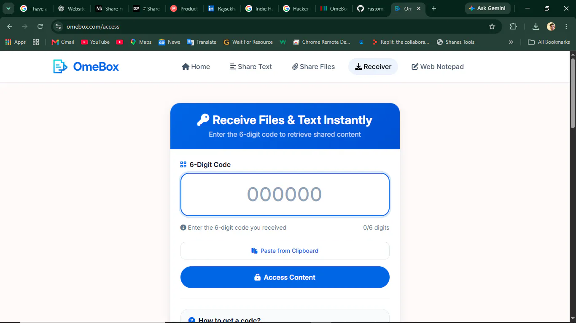576x323 pixels.
Task: Open the Replit: the collabora... bookmark
Action: tap(400, 42)
